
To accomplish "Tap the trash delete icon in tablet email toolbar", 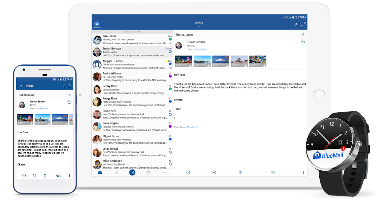I will 240,173.
